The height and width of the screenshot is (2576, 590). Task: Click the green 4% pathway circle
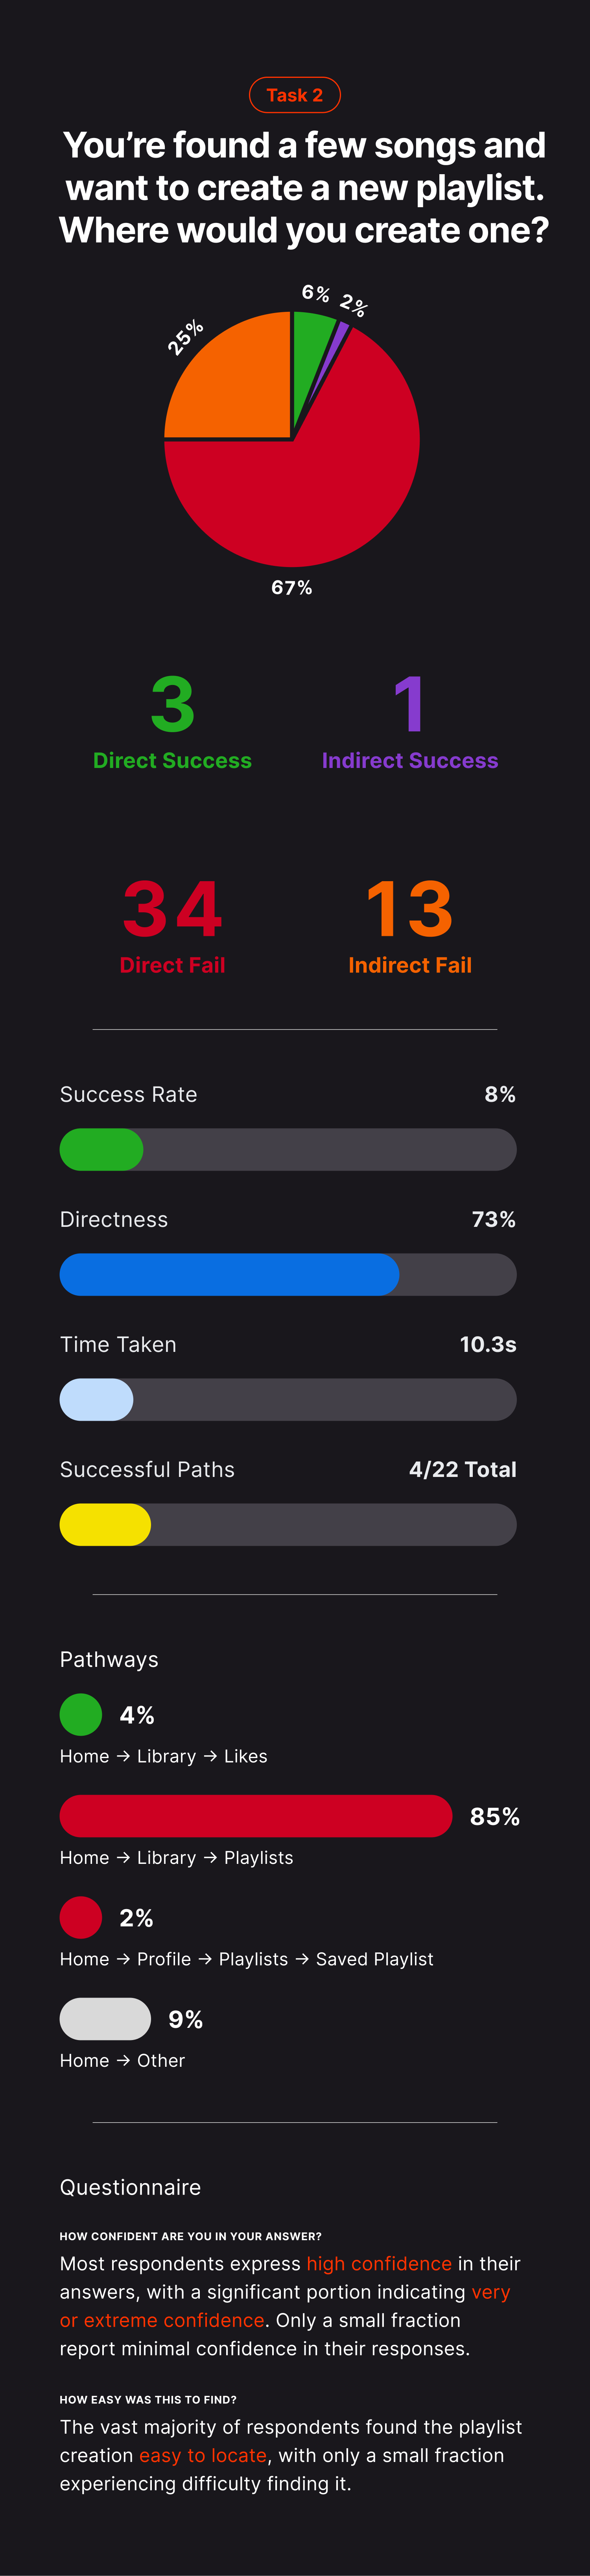pyautogui.click(x=81, y=1714)
